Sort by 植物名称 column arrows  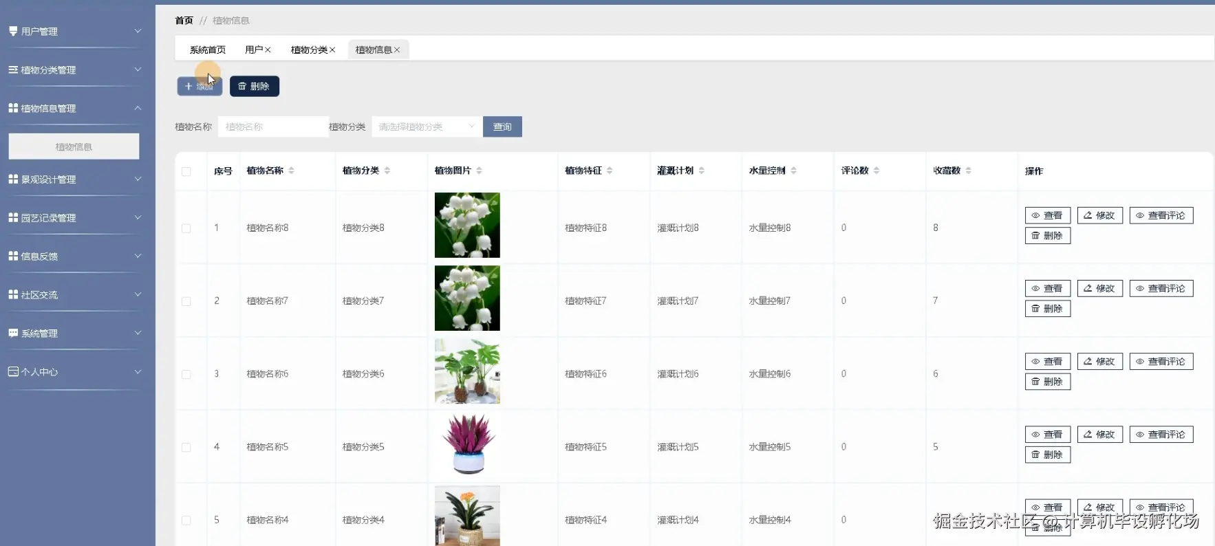[291, 171]
